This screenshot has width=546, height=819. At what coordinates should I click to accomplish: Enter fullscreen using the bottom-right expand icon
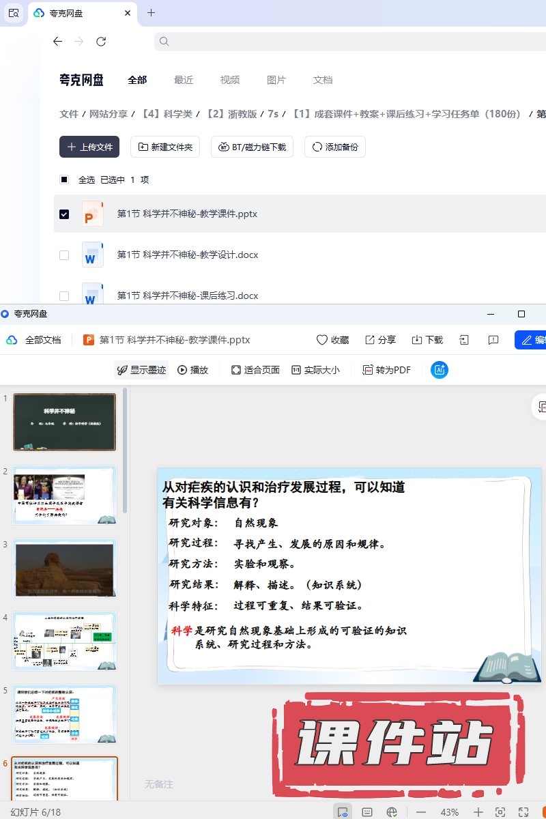(x=523, y=812)
